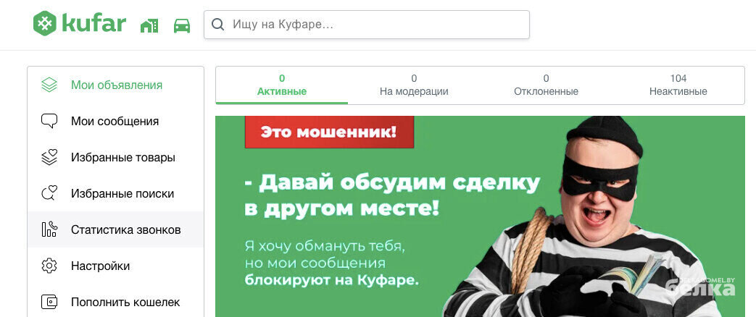This screenshot has width=756, height=317.
Task: Show the Неактивные ads tab
Action: point(678,85)
